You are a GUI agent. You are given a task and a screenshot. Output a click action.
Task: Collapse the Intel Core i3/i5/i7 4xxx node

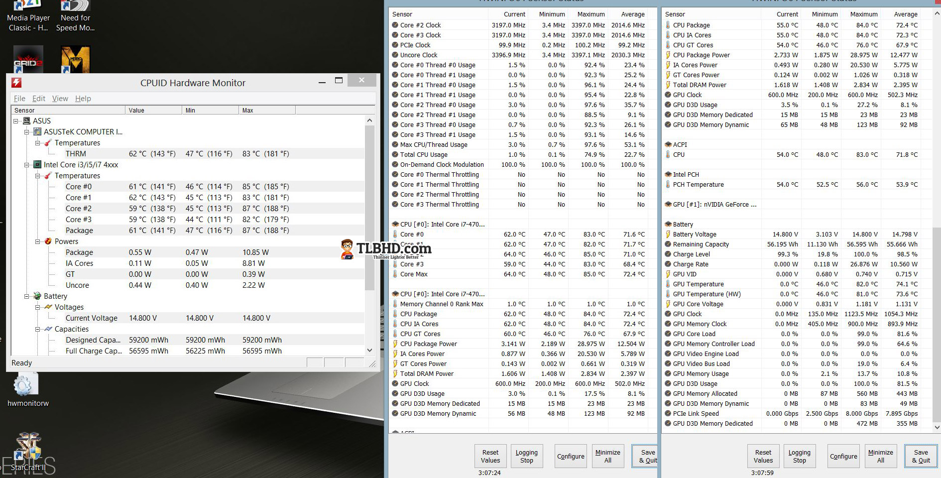[27, 165]
